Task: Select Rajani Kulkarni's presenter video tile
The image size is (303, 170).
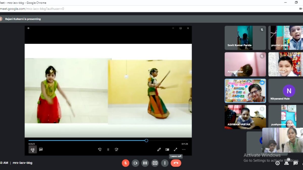Action: pos(245,91)
